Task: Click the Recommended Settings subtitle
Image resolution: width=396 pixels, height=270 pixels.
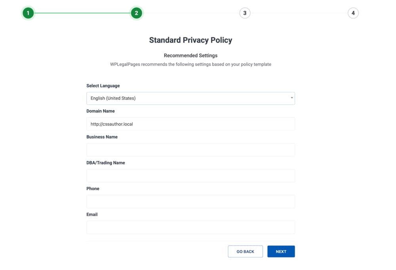Action: [x=190, y=55]
